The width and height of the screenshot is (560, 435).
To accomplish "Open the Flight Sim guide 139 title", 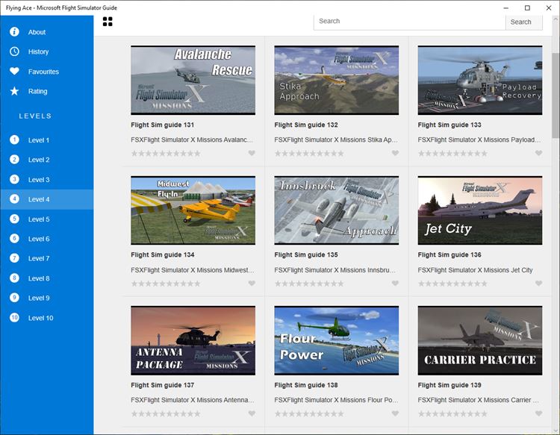I will tap(449, 385).
